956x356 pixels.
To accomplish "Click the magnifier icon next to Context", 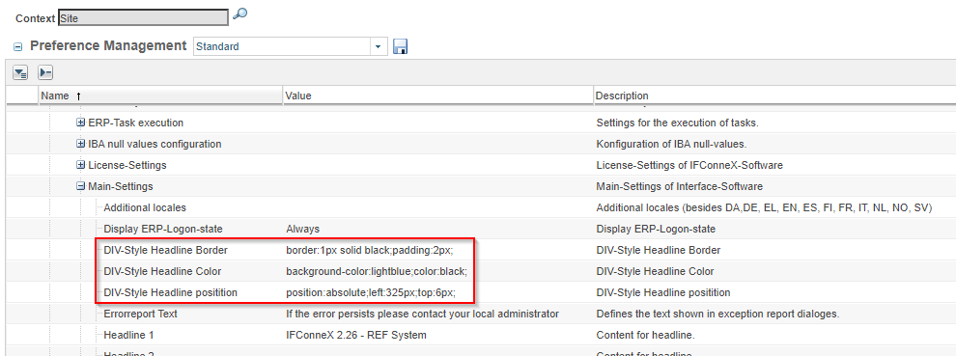I will pyautogui.click(x=240, y=14).
